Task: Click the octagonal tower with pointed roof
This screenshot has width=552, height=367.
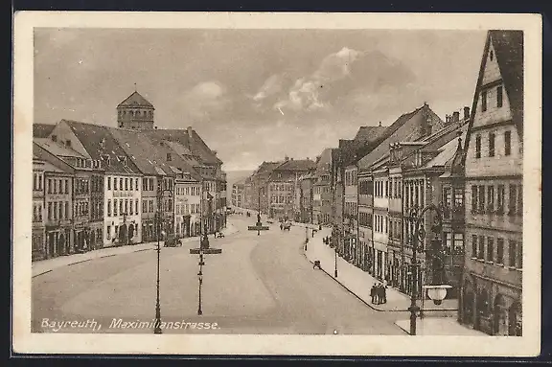Action: 135,110
